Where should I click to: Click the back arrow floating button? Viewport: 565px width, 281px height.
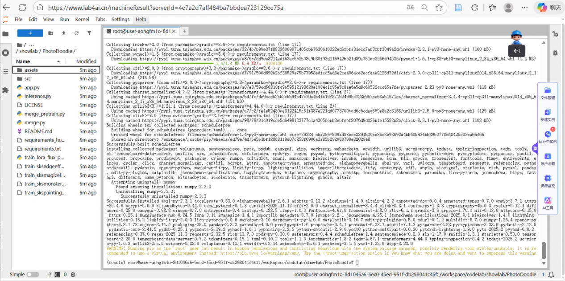tap(516, 51)
